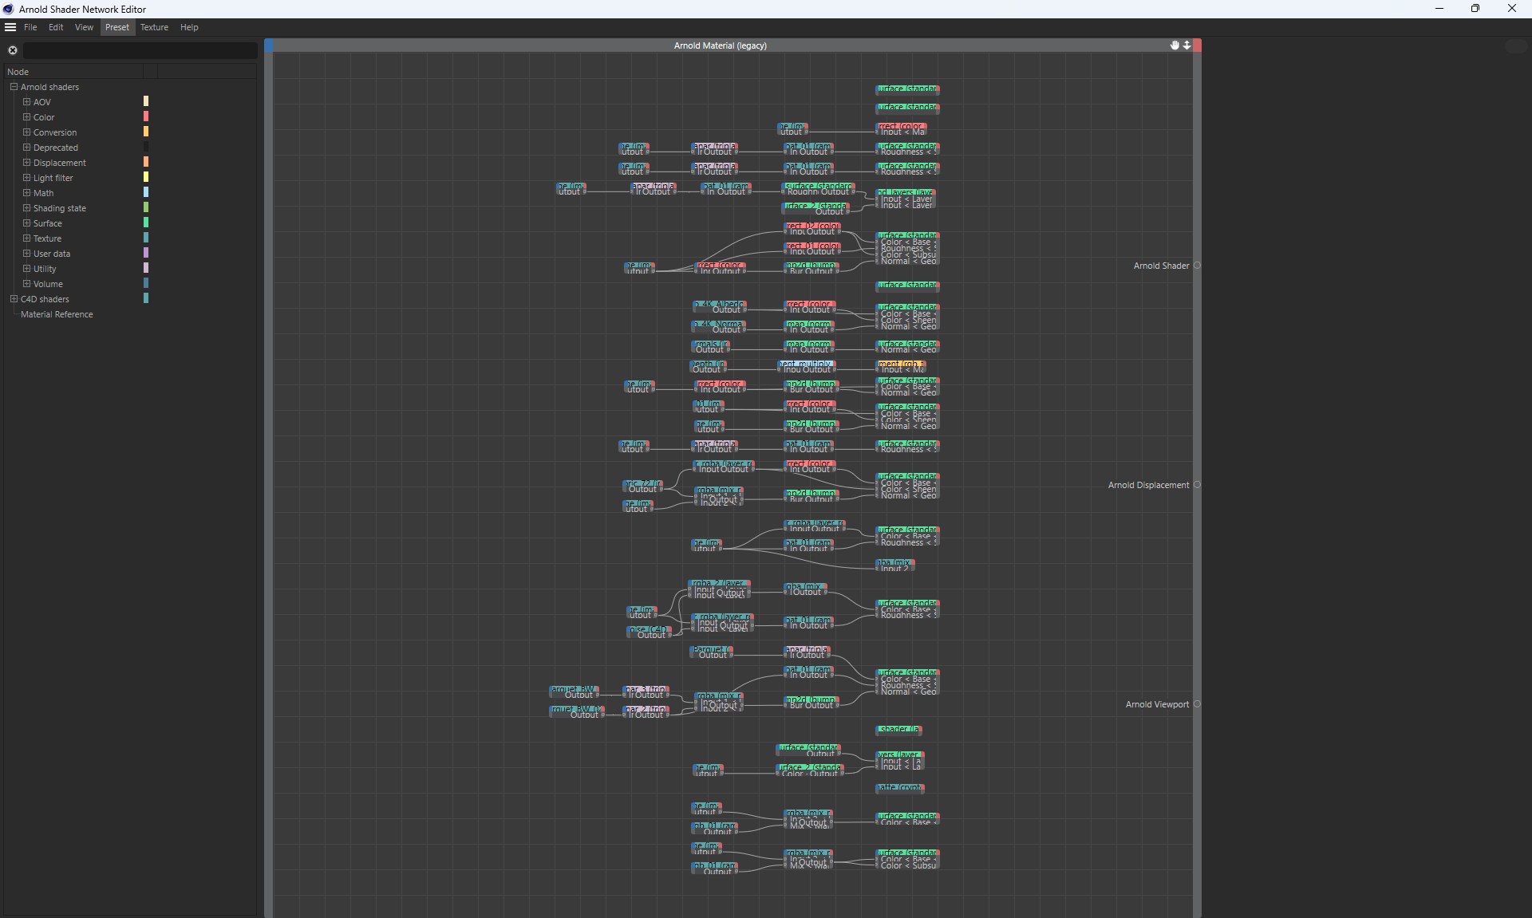
Task: Click the Color category's red swatch
Action: tap(146, 117)
